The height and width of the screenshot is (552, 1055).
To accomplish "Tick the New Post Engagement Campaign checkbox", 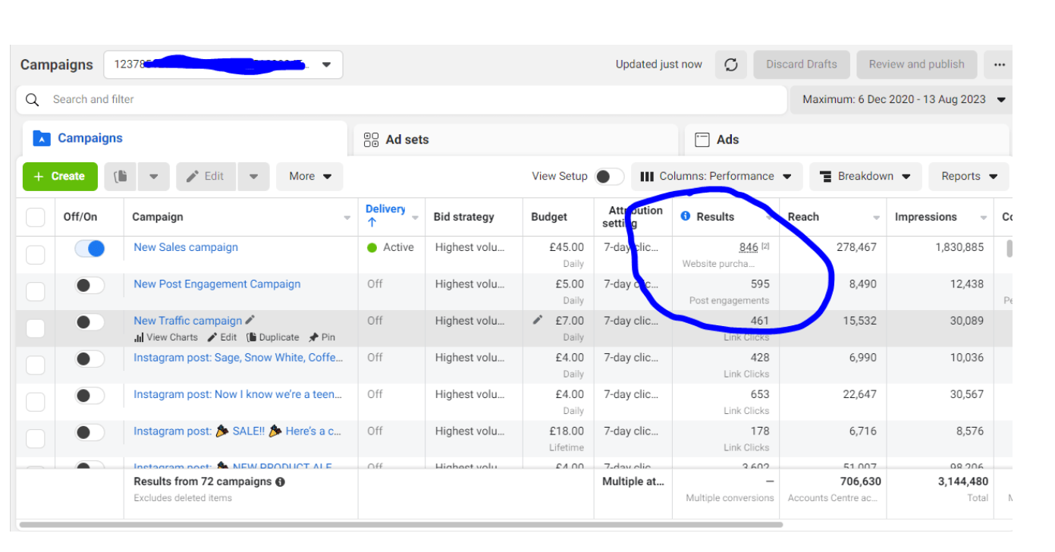I will (x=36, y=292).
